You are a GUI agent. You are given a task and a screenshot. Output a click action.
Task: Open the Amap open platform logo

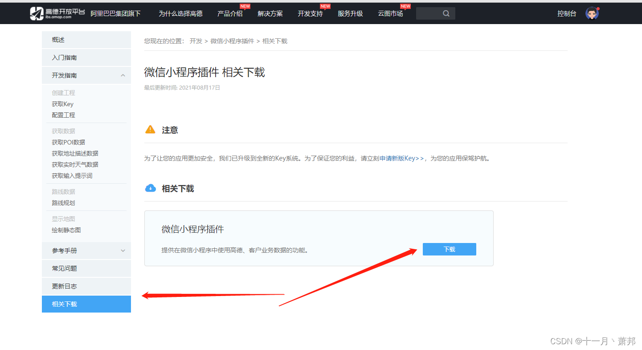click(x=57, y=13)
